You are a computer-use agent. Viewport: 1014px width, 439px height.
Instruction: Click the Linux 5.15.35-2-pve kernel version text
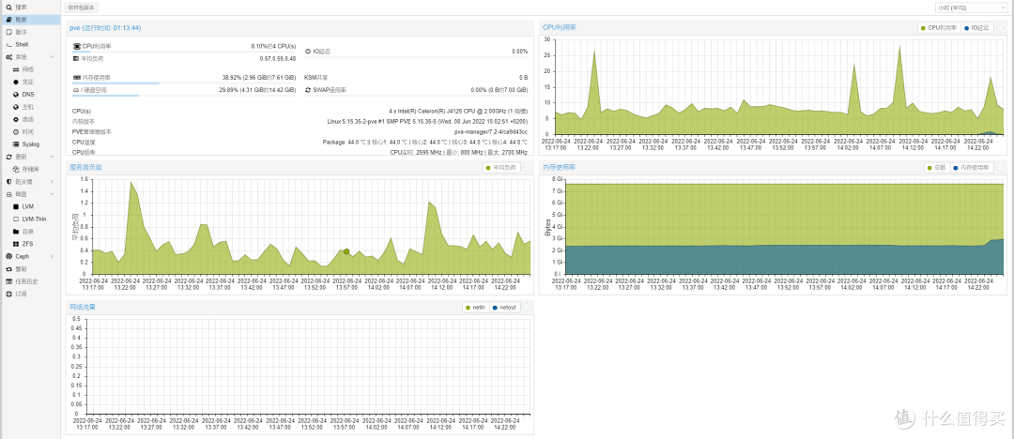[x=428, y=121]
